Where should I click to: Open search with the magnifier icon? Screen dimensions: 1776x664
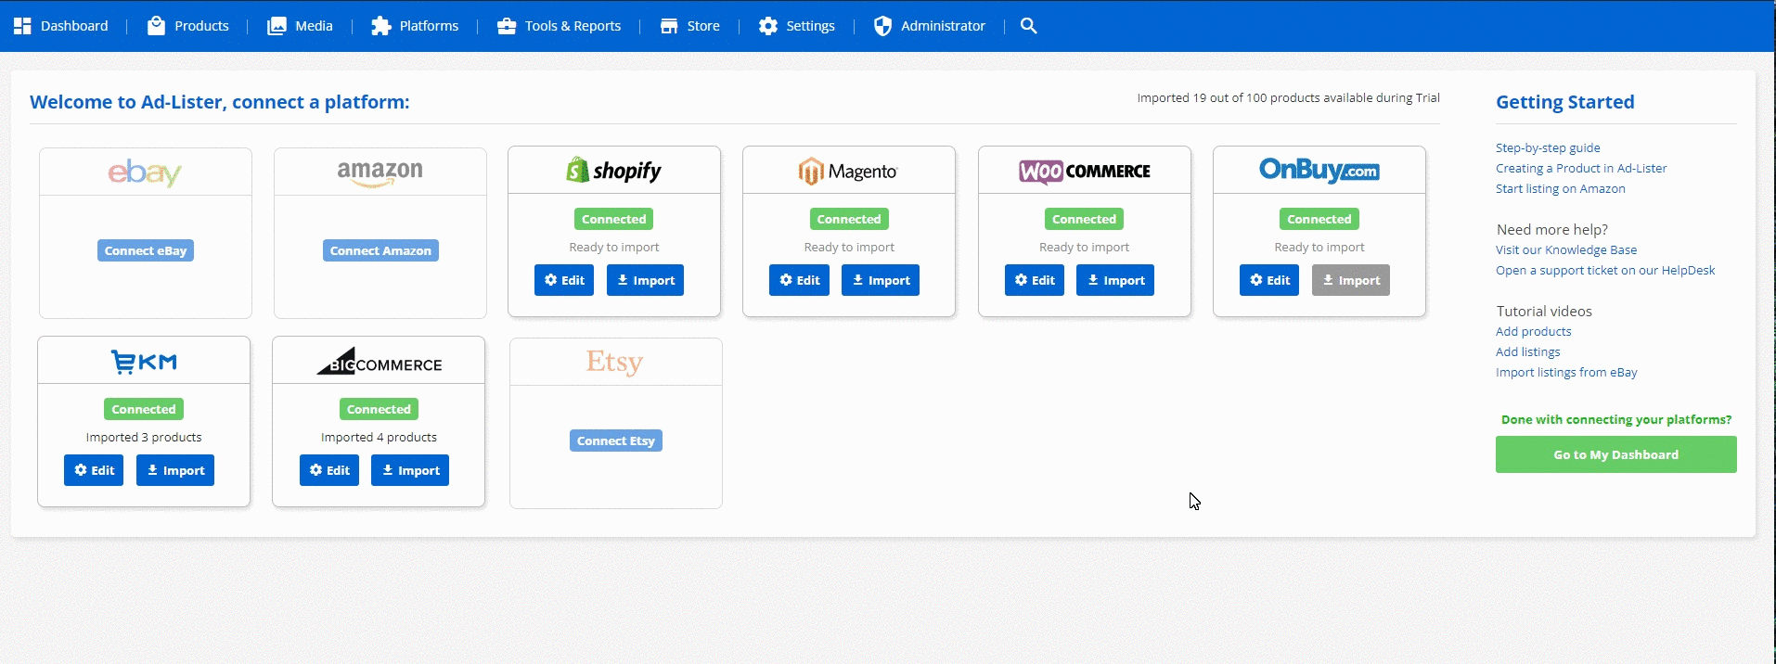(1028, 26)
